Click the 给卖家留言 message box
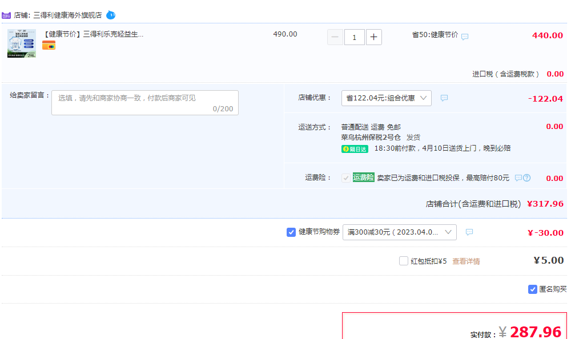The height and width of the screenshot is (339, 575). pos(145,103)
